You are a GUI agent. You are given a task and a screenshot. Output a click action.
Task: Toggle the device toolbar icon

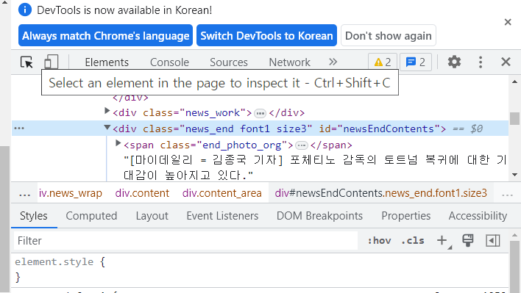51,62
